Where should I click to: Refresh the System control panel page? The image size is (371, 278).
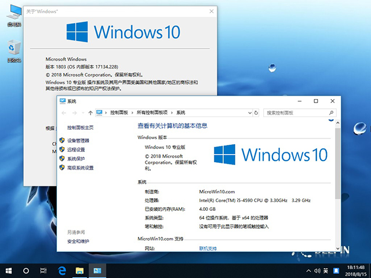256,113
